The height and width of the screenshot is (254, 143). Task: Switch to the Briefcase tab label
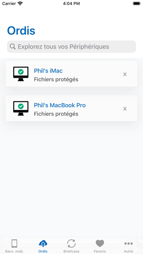71,251
